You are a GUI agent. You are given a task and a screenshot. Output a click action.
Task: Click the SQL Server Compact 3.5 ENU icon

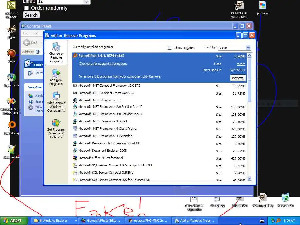point(75,173)
